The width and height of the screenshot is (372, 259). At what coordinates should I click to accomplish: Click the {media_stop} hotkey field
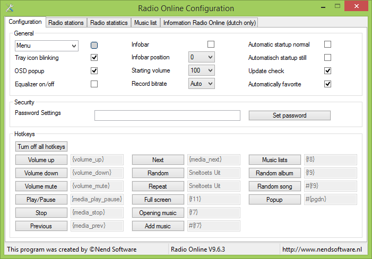(97, 212)
